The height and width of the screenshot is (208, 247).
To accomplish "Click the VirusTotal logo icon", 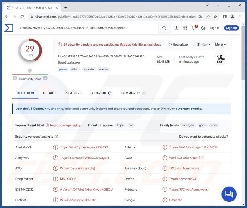I will (9, 28).
